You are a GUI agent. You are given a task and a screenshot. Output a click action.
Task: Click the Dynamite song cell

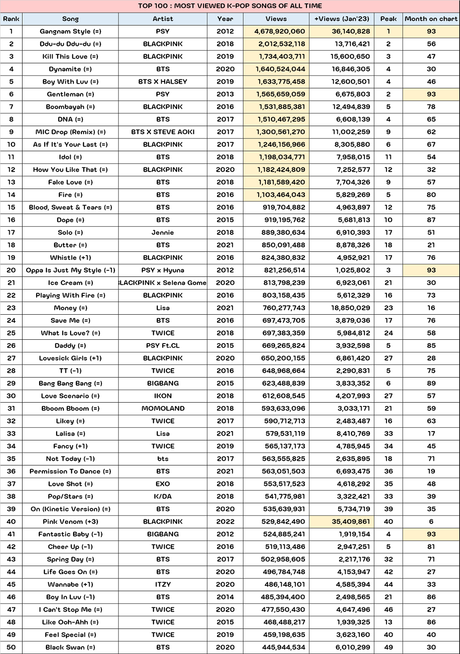click(x=70, y=69)
